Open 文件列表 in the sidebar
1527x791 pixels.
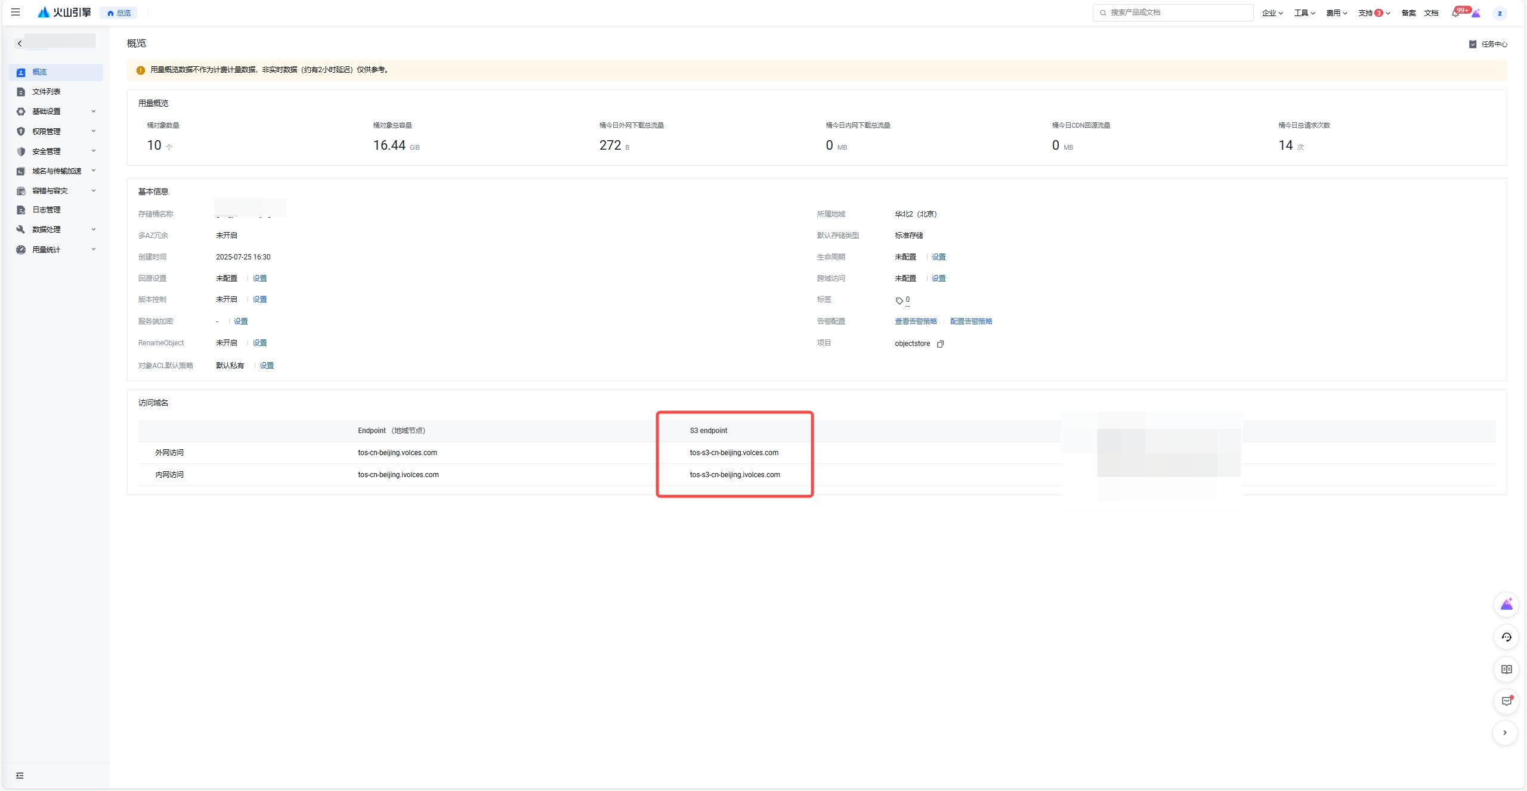[47, 92]
